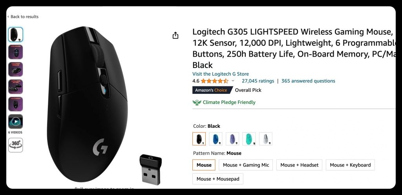This screenshot has height=195, width=402.
Task: Select the HERO Sensor thumbnail image
Action: click(16, 52)
